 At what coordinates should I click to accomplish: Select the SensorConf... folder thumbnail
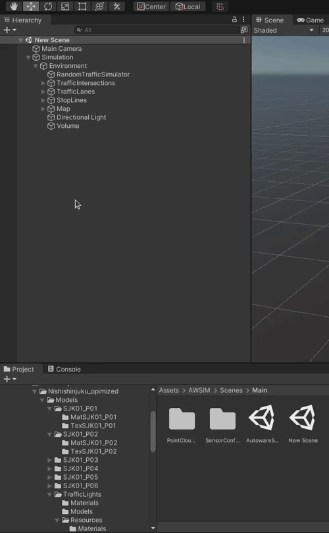tap(222, 424)
